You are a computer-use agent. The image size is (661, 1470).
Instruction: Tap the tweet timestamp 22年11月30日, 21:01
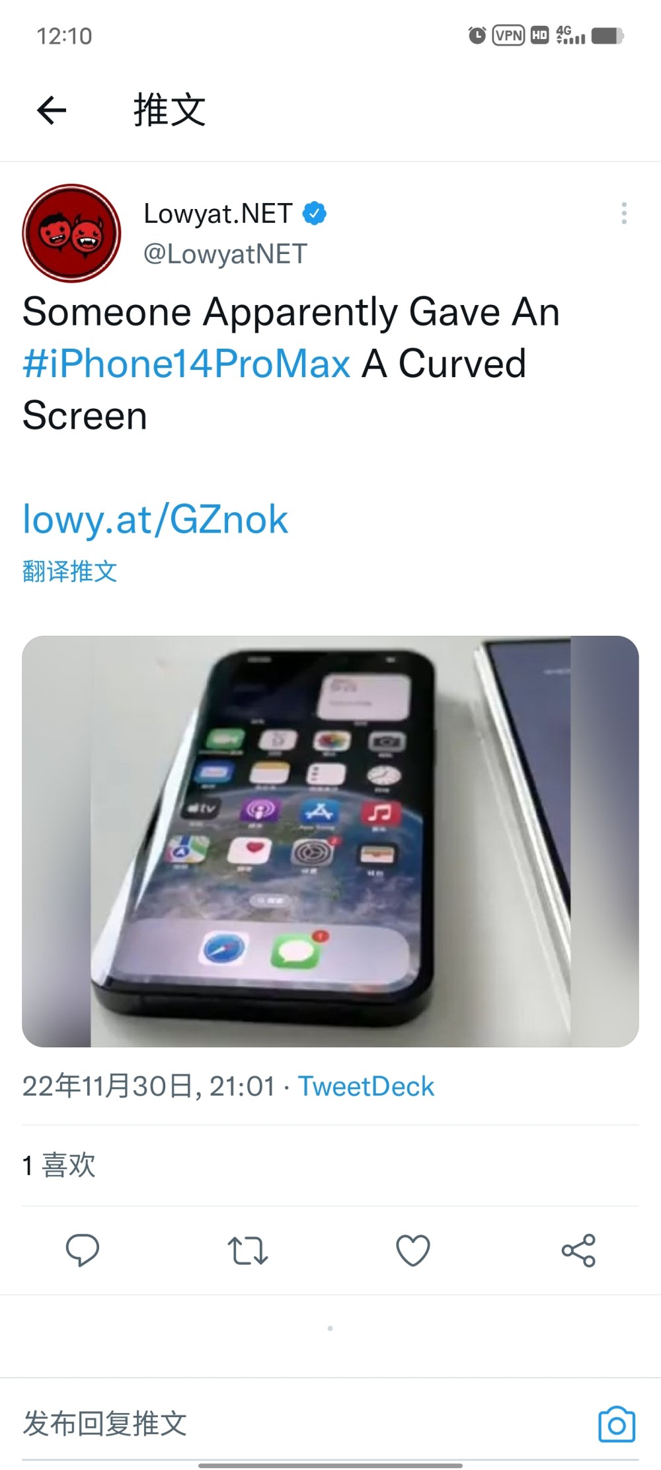click(x=149, y=1086)
